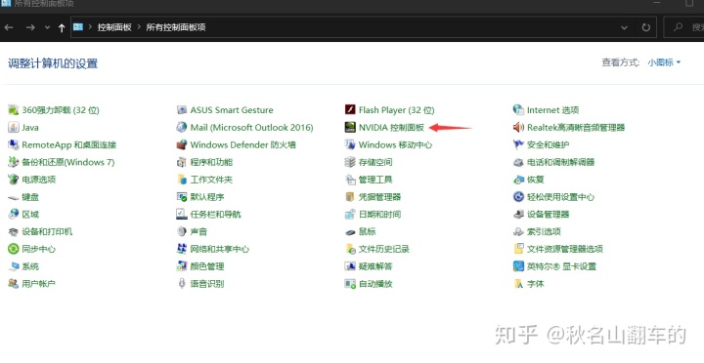Image resolution: width=704 pixels, height=363 pixels.
Task: Expand the address bar history dropdown
Action: 624,27
